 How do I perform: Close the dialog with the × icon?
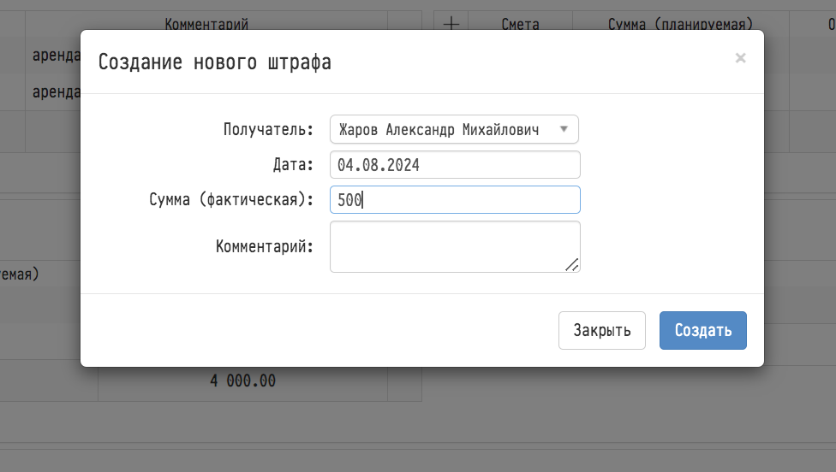(740, 58)
